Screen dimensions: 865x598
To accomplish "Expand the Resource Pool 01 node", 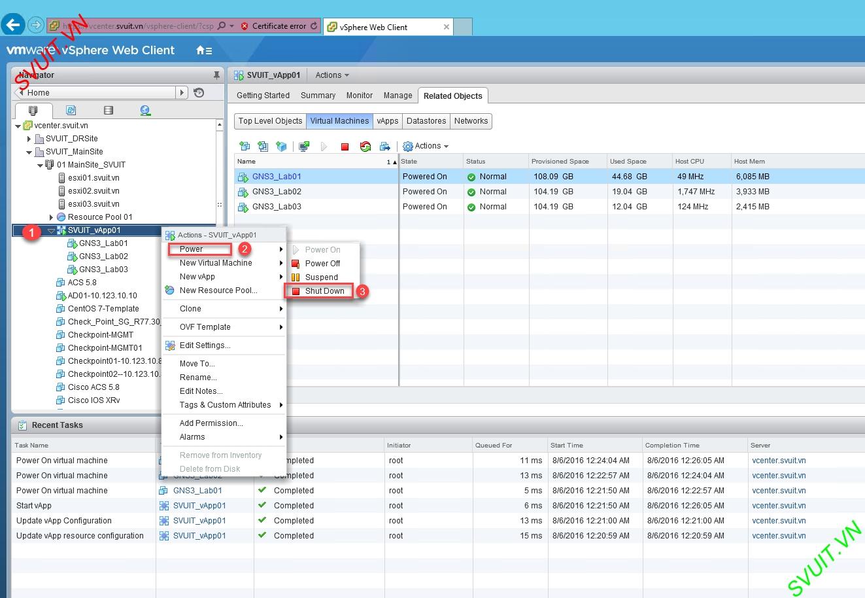I will (x=51, y=217).
